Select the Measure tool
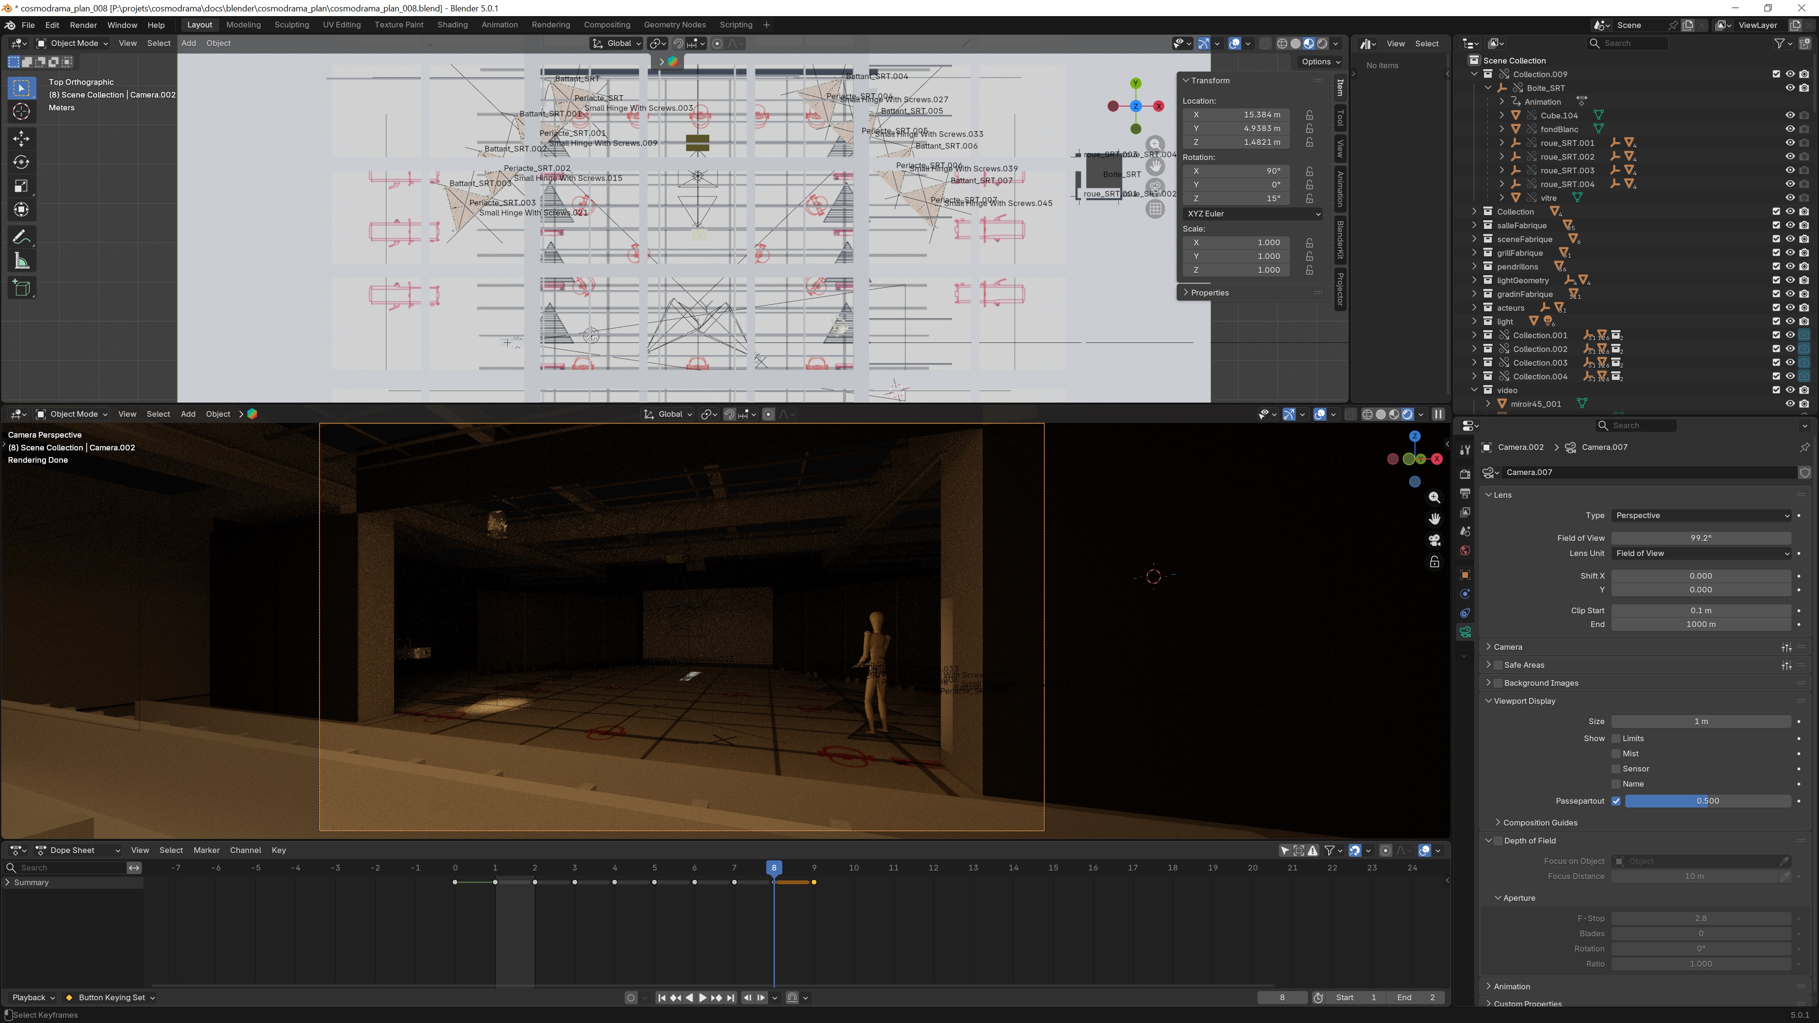Image resolution: width=1819 pixels, height=1023 pixels. [21, 262]
